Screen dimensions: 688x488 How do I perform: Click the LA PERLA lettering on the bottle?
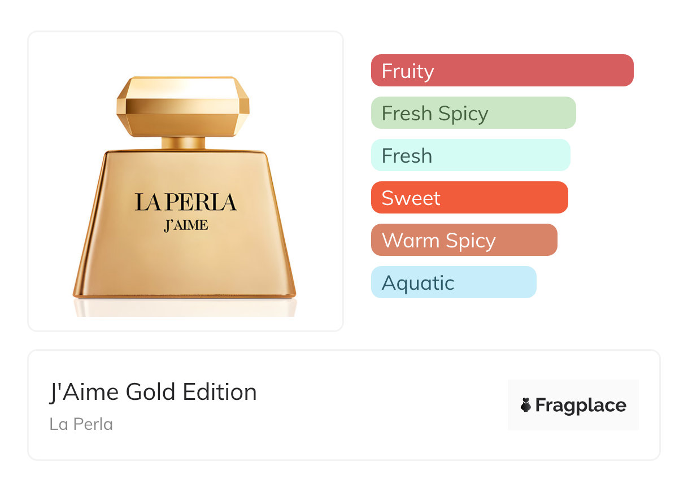[185, 202]
